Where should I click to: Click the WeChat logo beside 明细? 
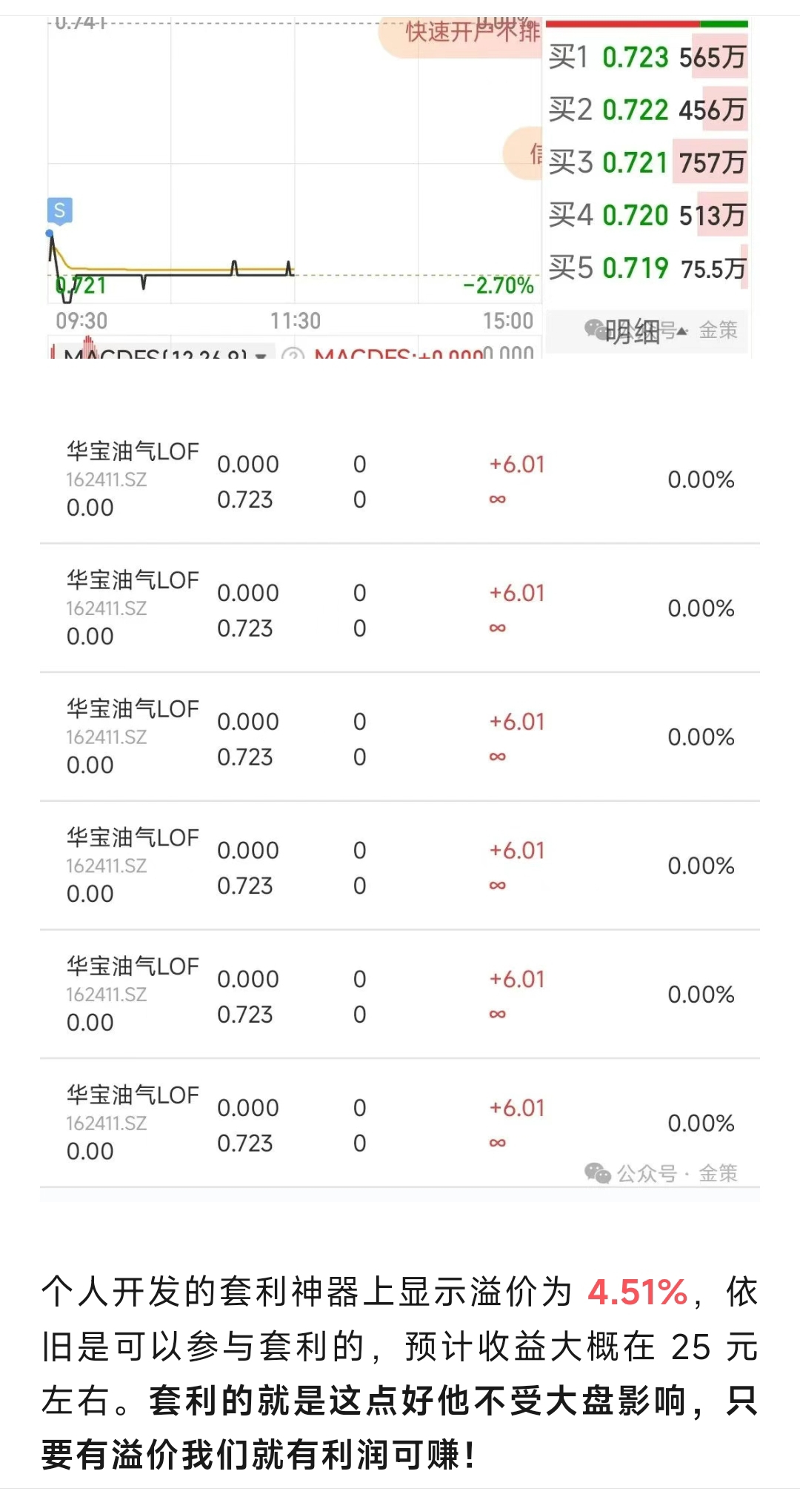pyautogui.click(x=595, y=329)
